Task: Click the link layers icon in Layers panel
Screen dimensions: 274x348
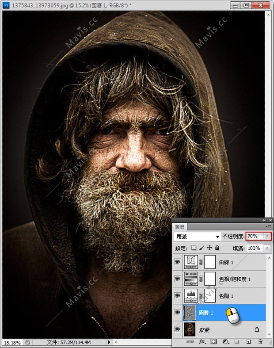Action: point(190,341)
